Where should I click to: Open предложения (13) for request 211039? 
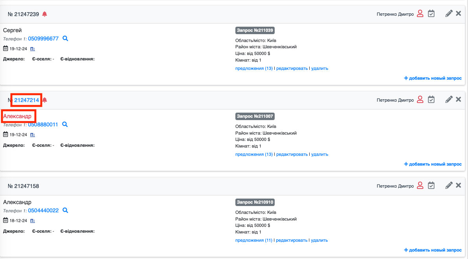(254, 68)
